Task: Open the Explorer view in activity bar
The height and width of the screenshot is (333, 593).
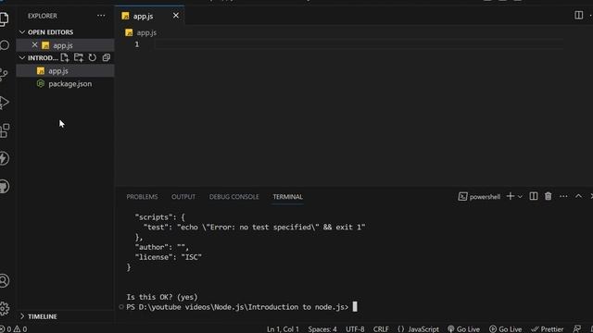Action: pyautogui.click(x=4, y=18)
